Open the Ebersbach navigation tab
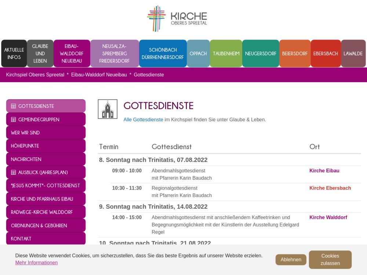The height and width of the screenshot is (275, 367). pos(326,54)
